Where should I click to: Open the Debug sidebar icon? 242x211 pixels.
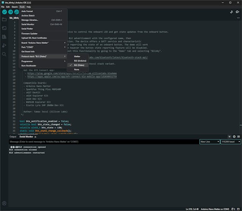coord(4,45)
